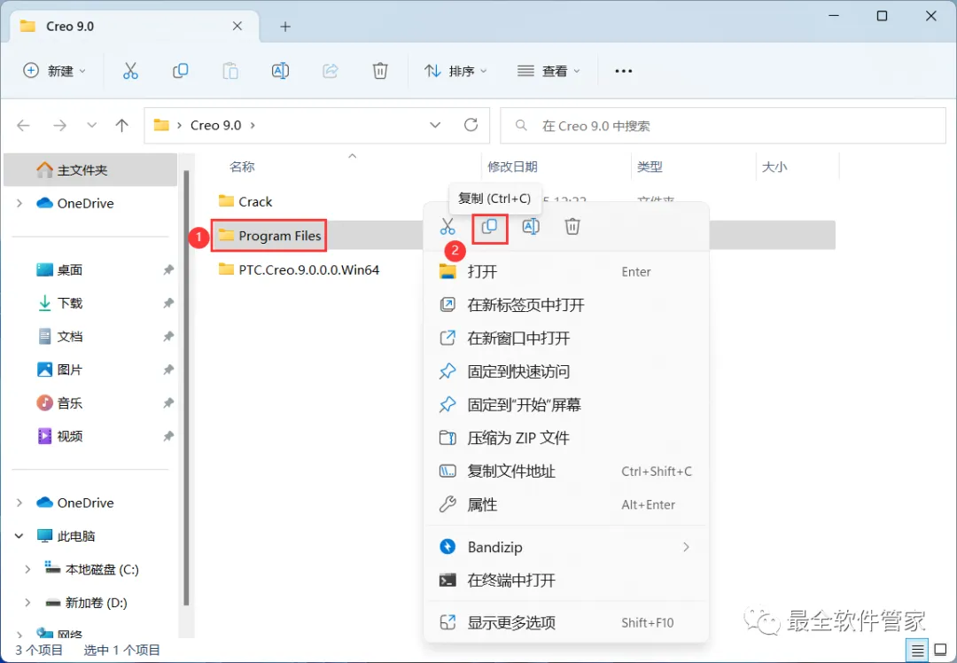Image resolution: width=957 pixels, height=663 pixels.
Task: Unpin 桌面 using its pin icon
Action: coord(168,269)
